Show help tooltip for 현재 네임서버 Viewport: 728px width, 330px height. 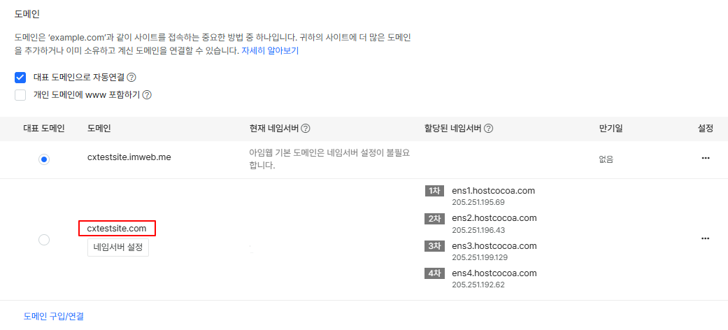tap(306, 129)
